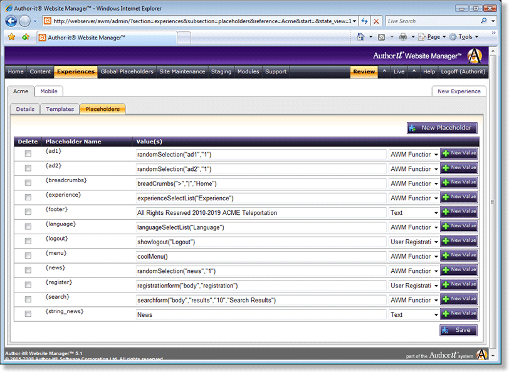This screenshot has width=514, height=377.
Task: Check the delete box for {experience}
Action: click(x=28, y=197)
